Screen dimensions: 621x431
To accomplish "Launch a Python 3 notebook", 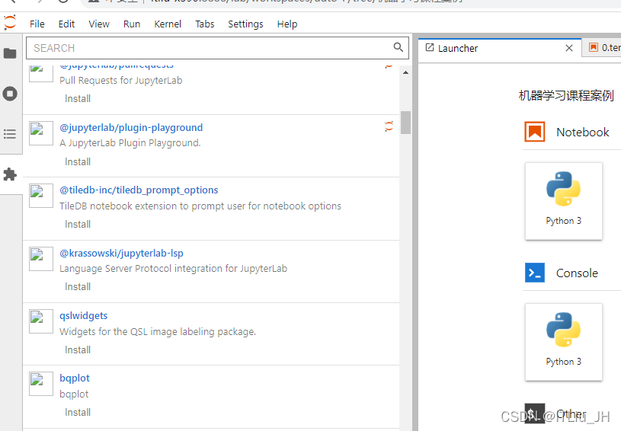I will pos(564,201).
